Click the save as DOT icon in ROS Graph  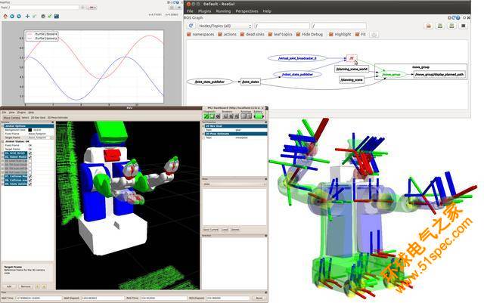pos(440,26)
